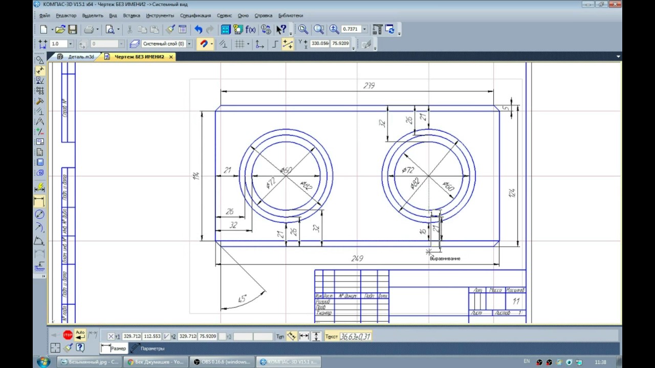Viewport: 655px width, 368px height.
Task: Open the current step 1.0 dropdown
Action: 71,44
